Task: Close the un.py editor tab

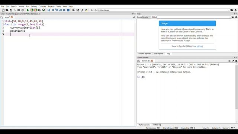Action: point(12,17)
